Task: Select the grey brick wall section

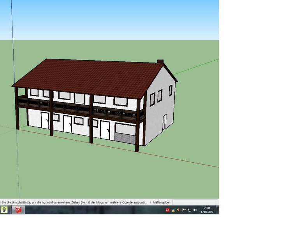Action: coord(125,138)
